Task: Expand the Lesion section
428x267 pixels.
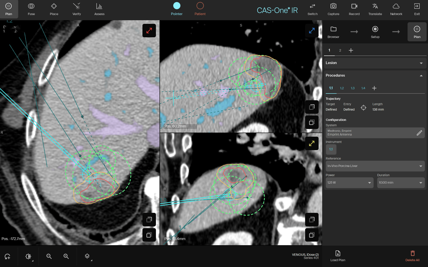Action: click(375, 63)
